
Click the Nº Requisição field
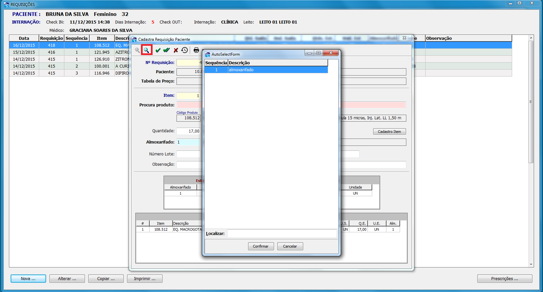pos(189,63)
